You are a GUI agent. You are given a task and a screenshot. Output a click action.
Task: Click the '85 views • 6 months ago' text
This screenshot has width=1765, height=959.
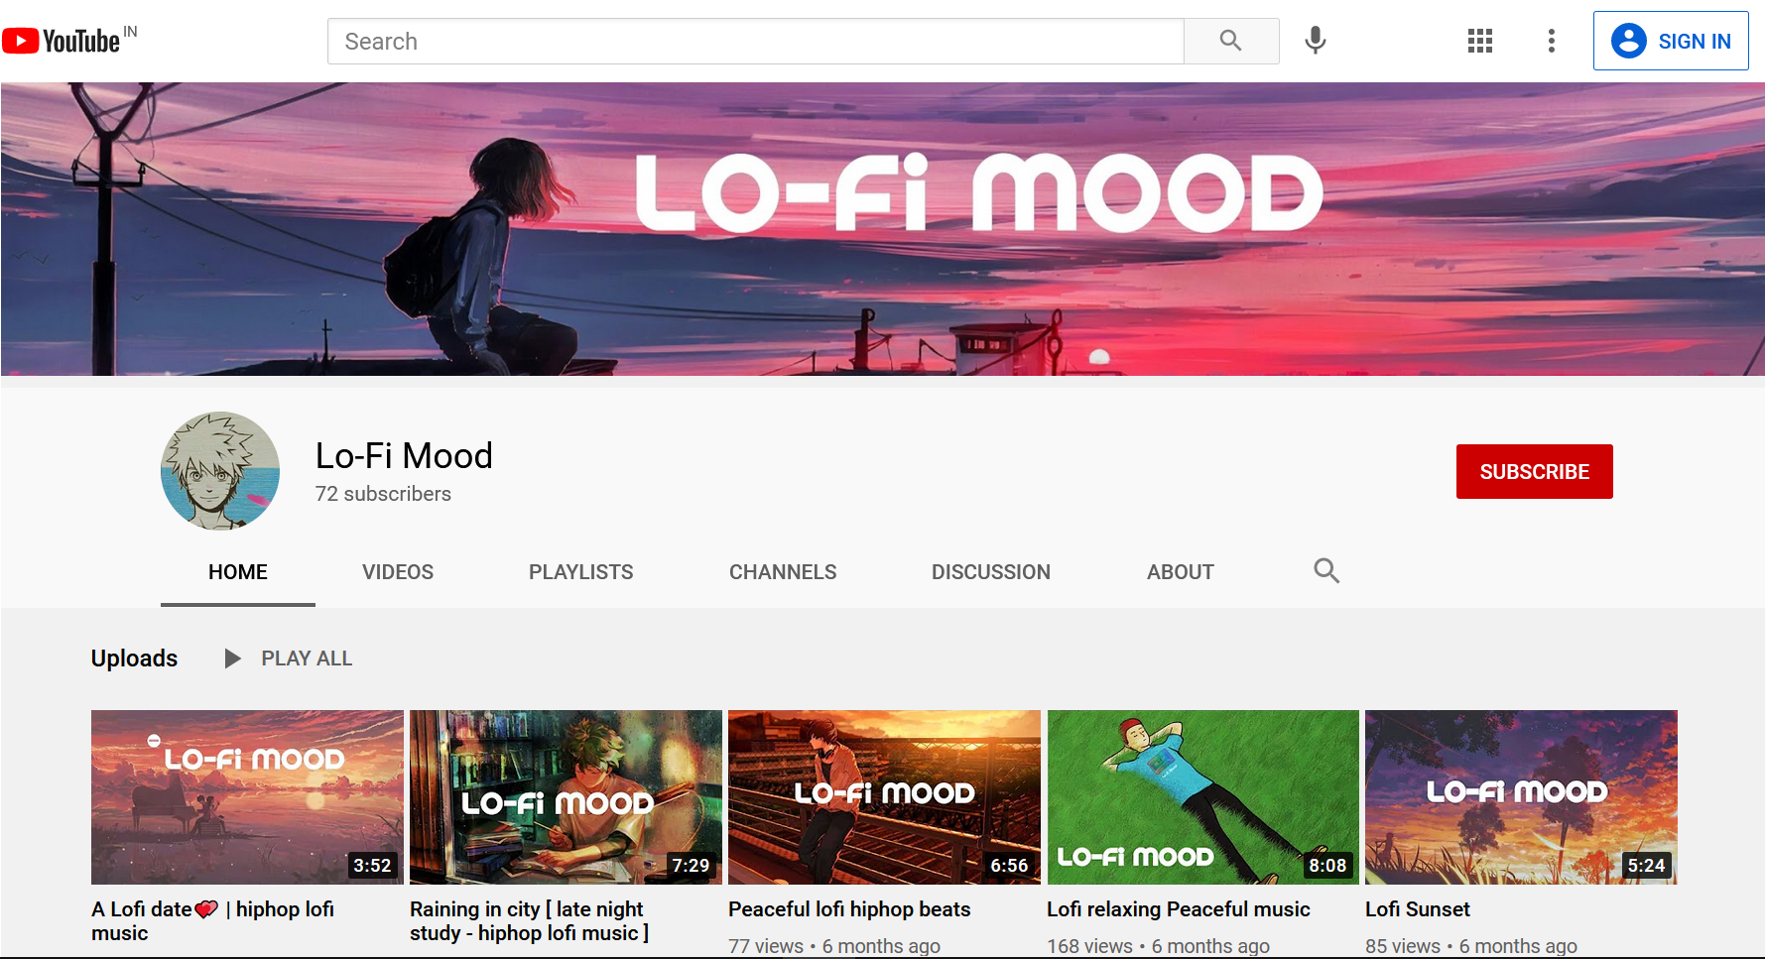coord(1471,946)
